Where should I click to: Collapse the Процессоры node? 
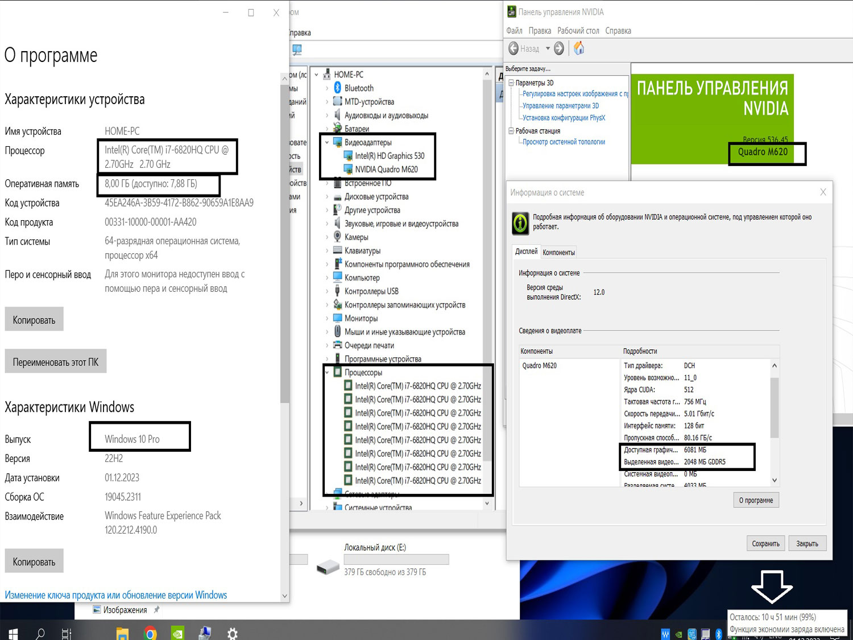pyautogui.click(x=327, y=373)
